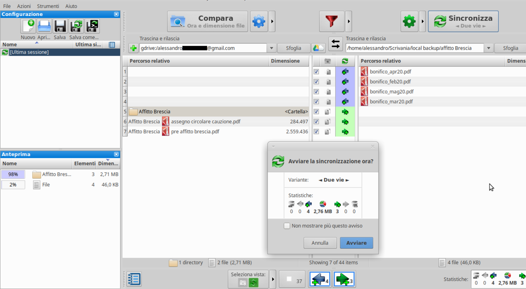Open the gdrive path history dropdown
Image resolution: width=526 pixels, height=289 pixels.
pyautogui.click(x=272, y=48)
